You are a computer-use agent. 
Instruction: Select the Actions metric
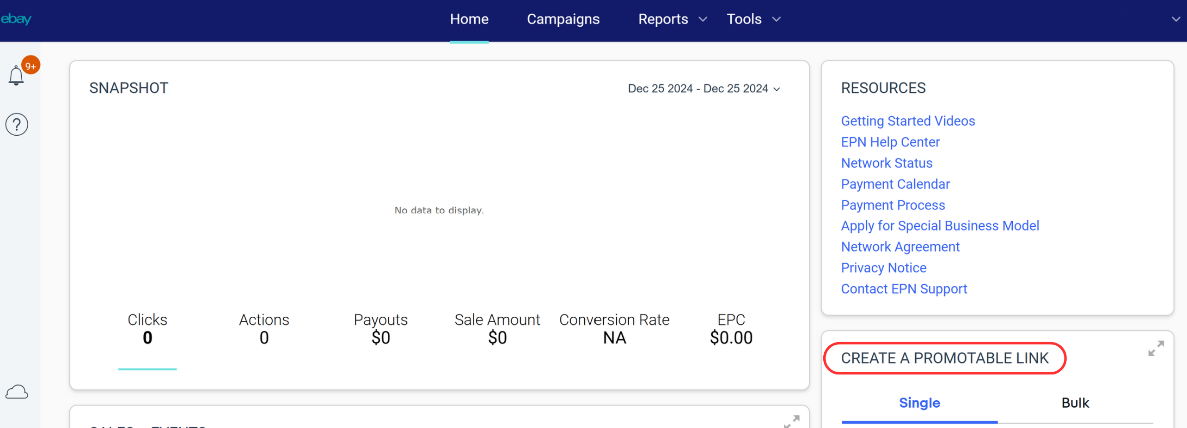point(264,329)
